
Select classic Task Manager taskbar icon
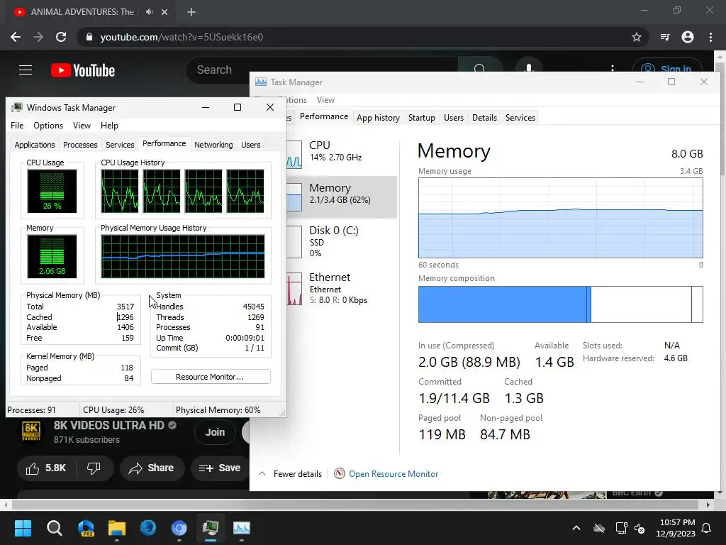pyautogui.click(x=210, y=528)
